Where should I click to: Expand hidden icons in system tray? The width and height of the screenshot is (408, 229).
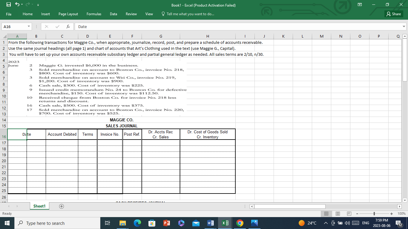click(326, 223)
